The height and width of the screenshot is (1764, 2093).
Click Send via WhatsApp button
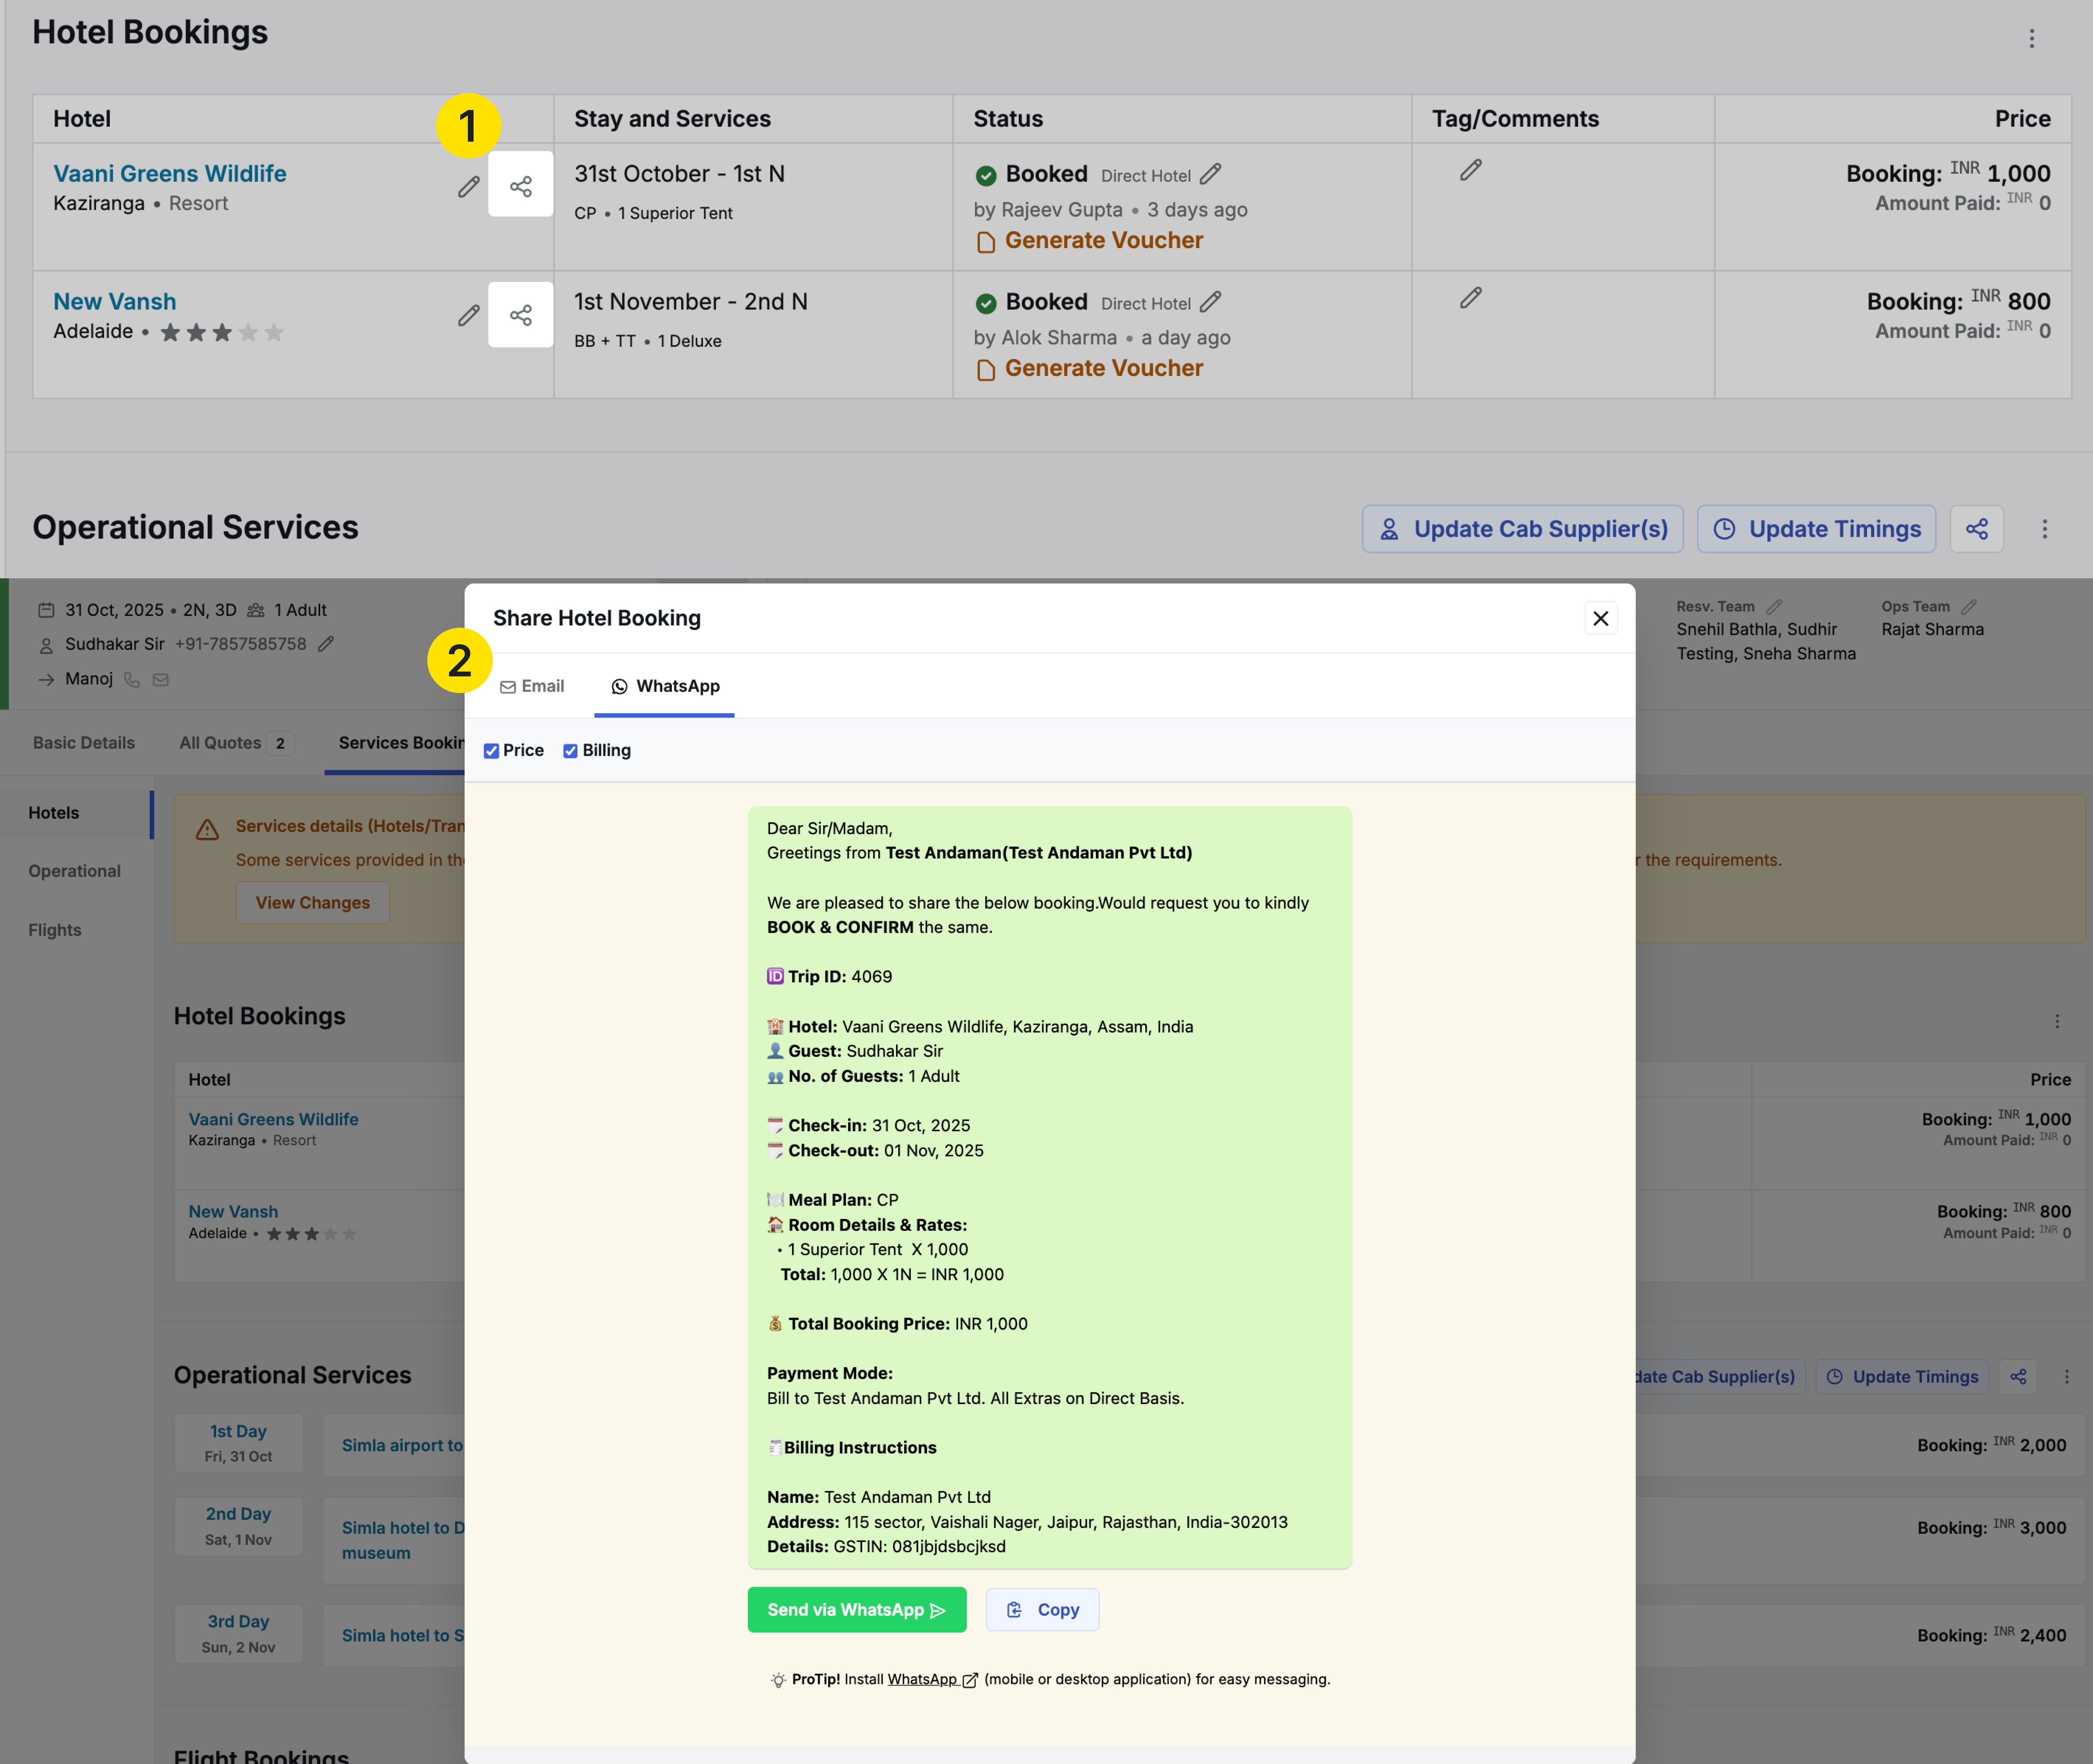(x=856, y=1610)
